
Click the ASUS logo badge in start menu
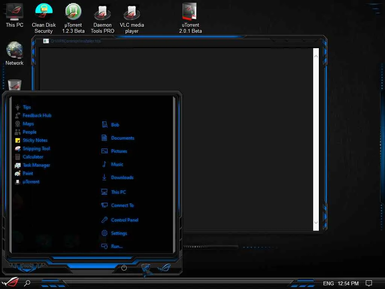click(x=26, y=267)
